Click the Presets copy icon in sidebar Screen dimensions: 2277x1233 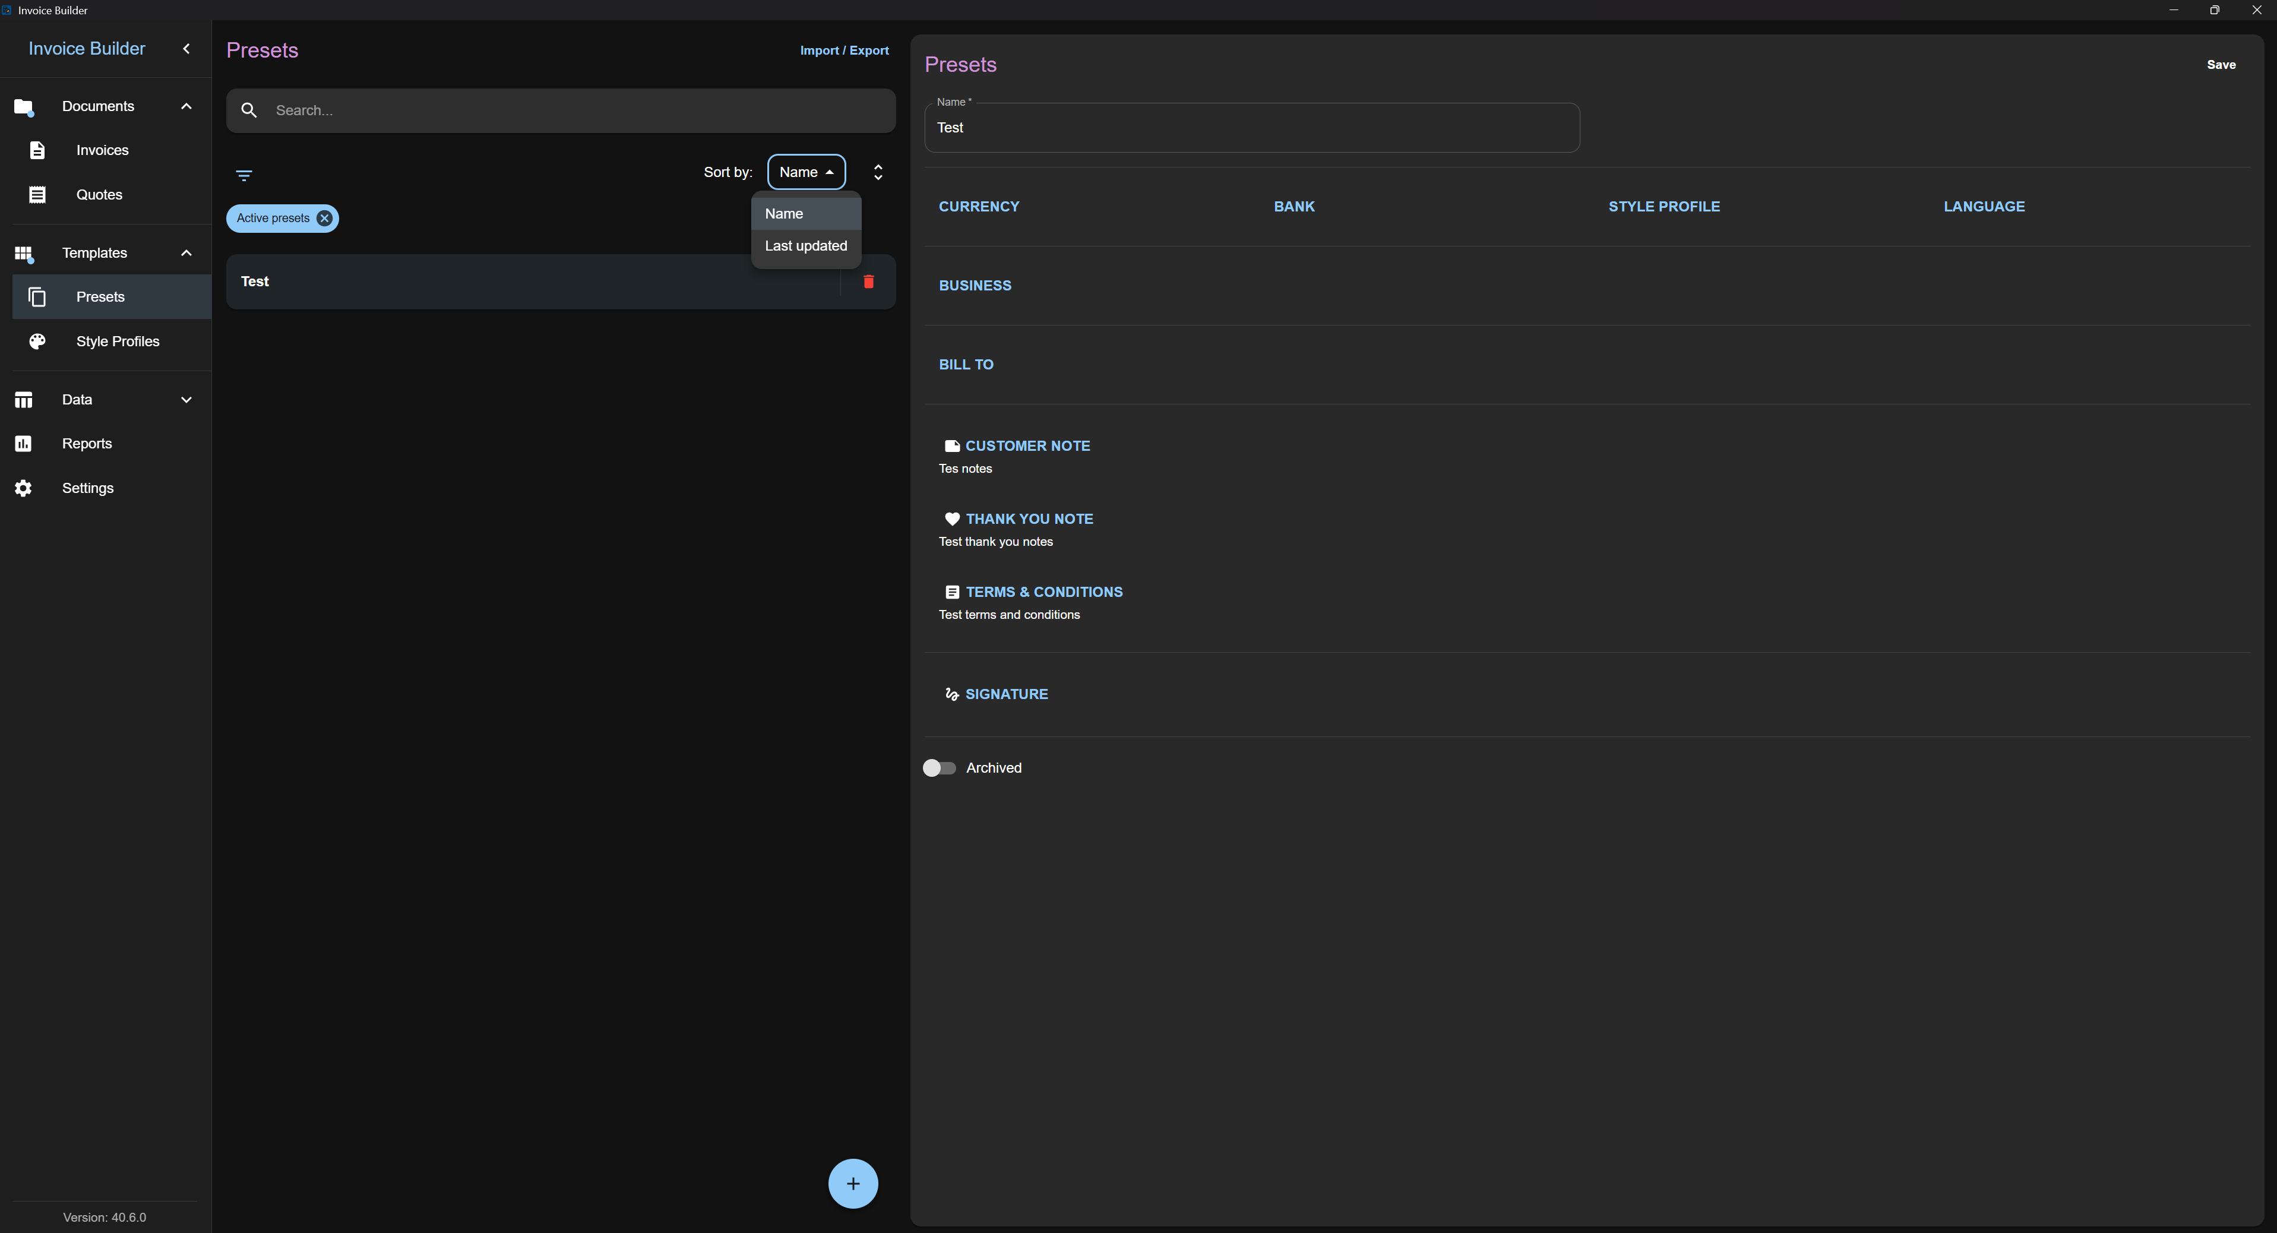[37, 297]
